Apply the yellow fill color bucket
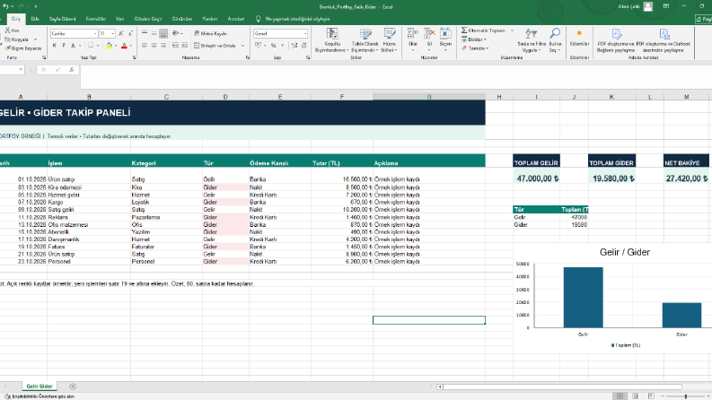Screen dimensions: 712x400 pos(109,46)
